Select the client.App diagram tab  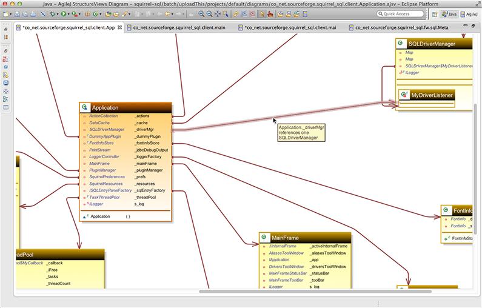(69, 28)
